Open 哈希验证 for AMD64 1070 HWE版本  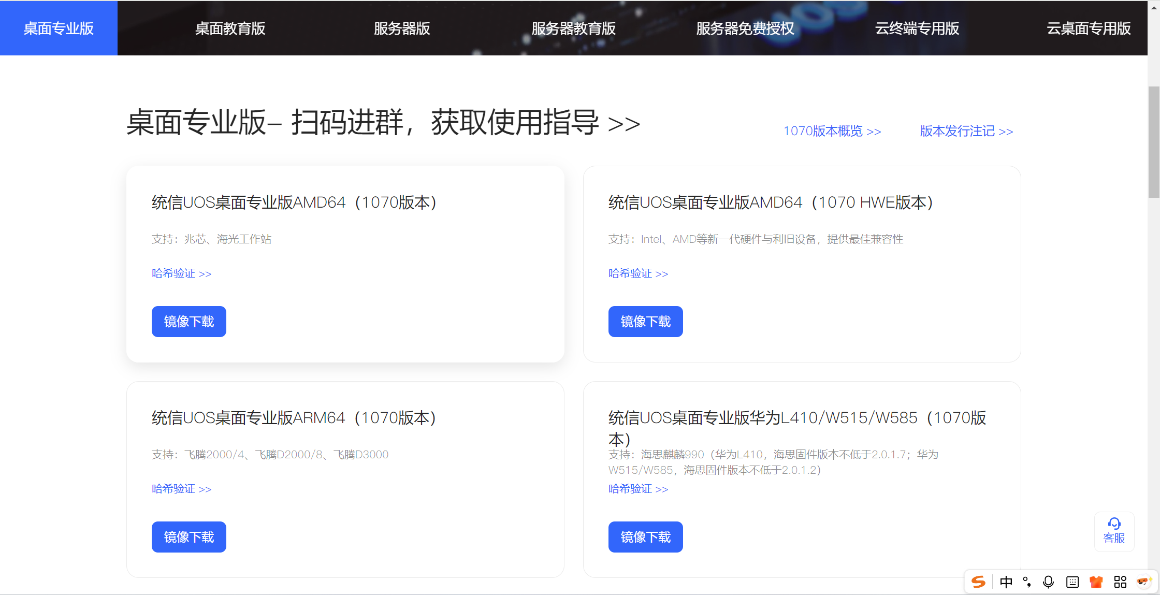(638, 273)
